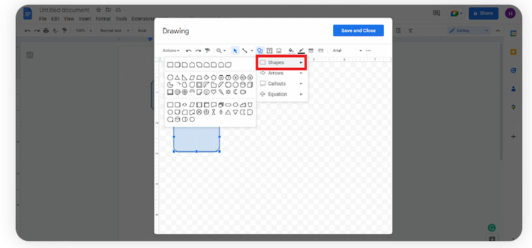Activate the Select arrow tool
532x248 pixels.
tap(235, 51)
